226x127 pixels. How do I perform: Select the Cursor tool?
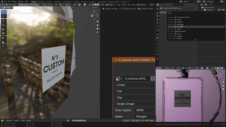[x=4, y=16]
